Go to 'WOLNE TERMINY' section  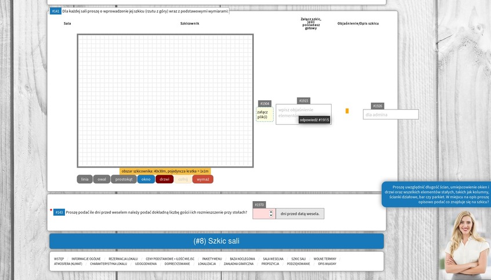tap(325, 259)
